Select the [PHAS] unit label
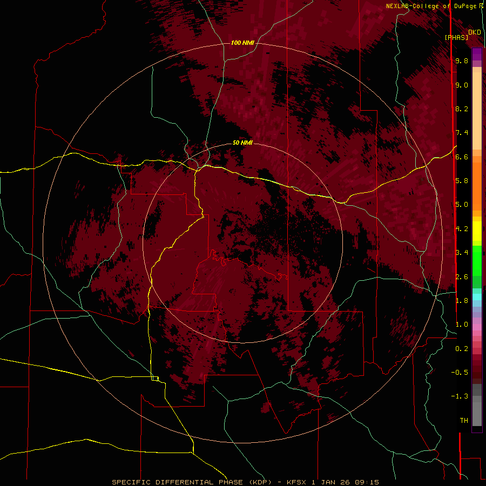This screenshot has height=486, width=486. (x=456, y=37)
